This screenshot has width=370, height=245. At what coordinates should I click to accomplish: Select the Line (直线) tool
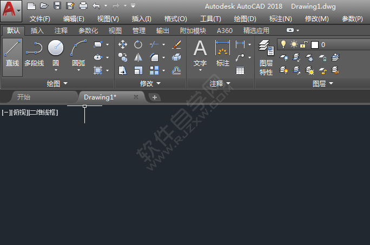point(12,57)
